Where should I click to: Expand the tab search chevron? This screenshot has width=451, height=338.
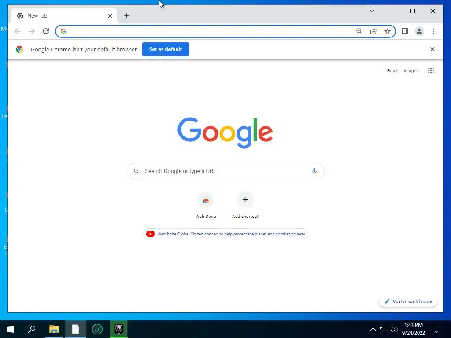point(372,11)
